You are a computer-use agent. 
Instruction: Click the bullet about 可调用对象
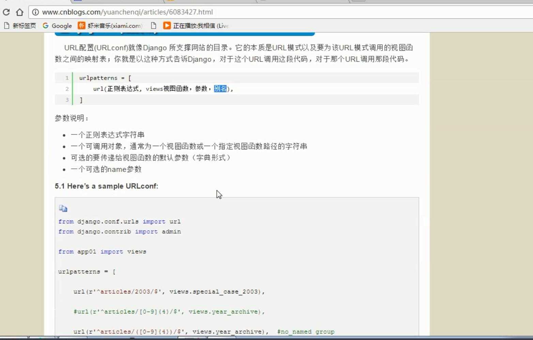189,146
